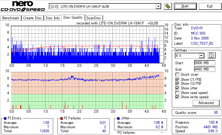Toggle Show C2/PIF checkbox
Viewport: 222px width, 135px height.
tap(177, 84)
